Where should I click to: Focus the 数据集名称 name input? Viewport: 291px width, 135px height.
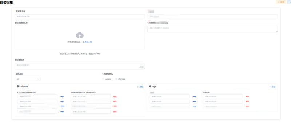(80, 16)
